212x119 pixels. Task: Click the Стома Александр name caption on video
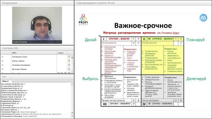20,42
